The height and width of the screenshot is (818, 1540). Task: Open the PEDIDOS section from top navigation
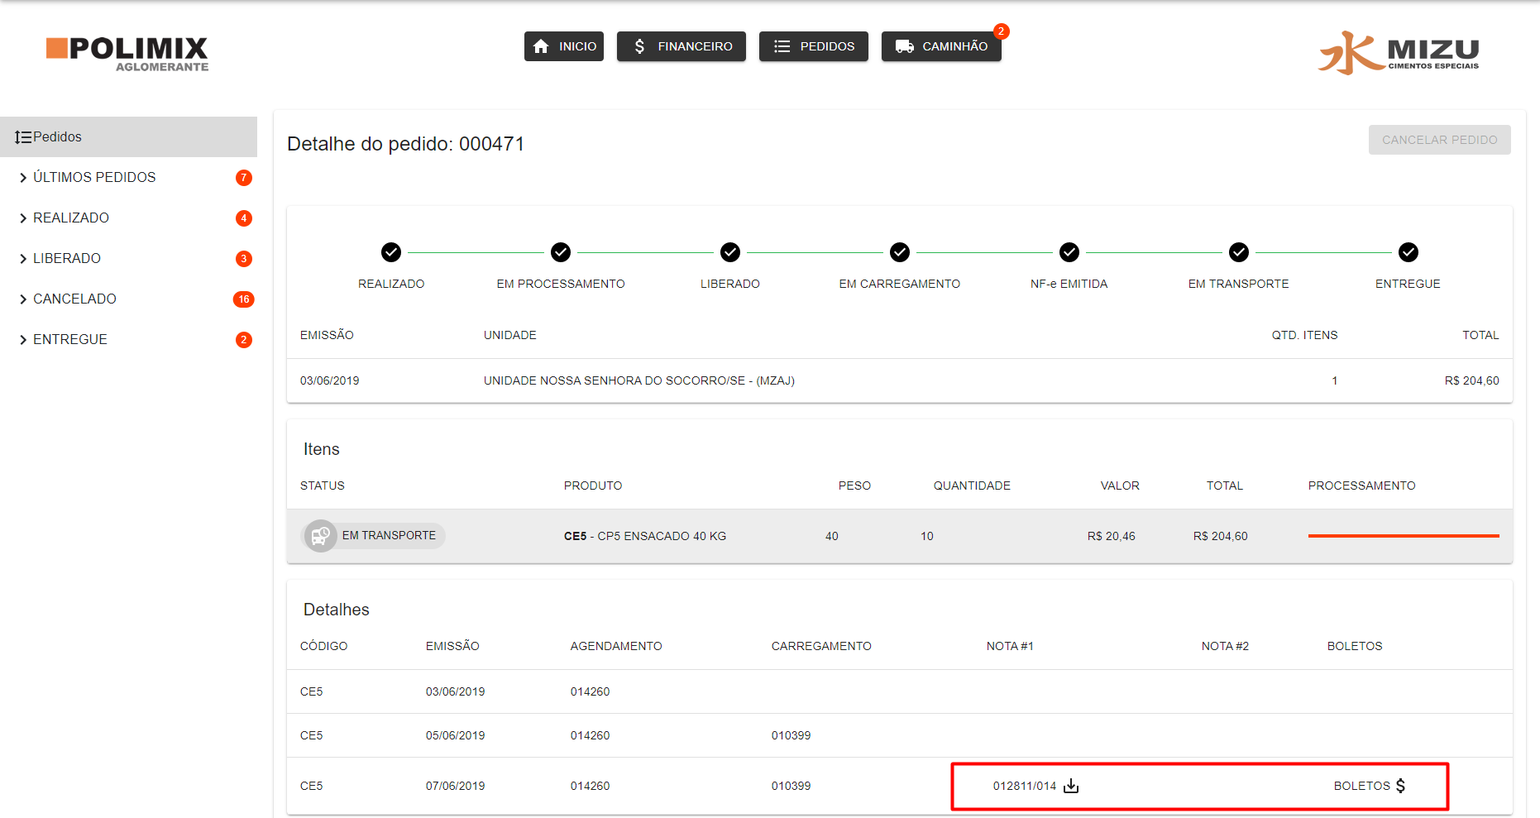[814, 46]
